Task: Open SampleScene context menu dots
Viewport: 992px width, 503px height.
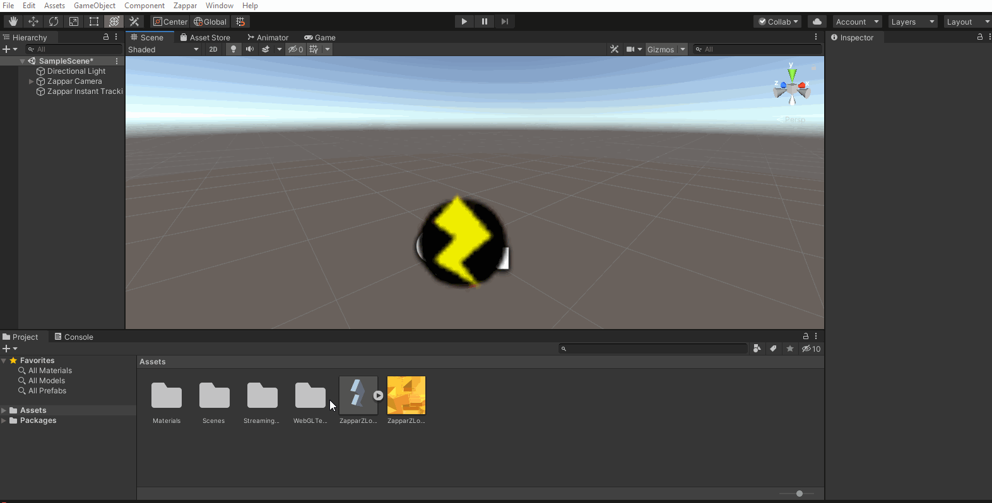Action: click(117, 61)
